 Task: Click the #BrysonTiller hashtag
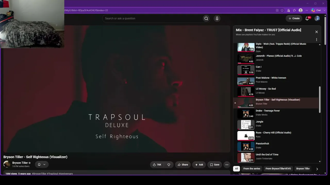[39, 174]
